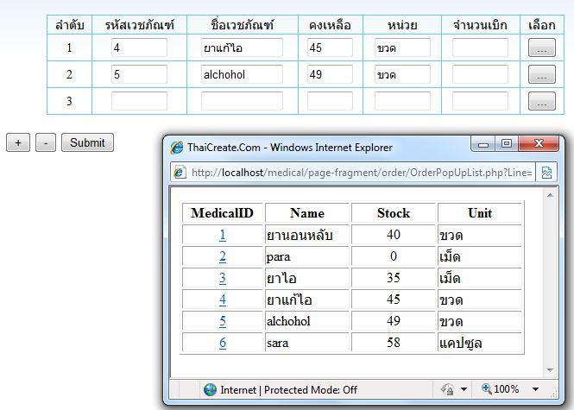Screen dimensions: 574x410
Task: Click the Stock column header in popup
Action: (394, 213)
